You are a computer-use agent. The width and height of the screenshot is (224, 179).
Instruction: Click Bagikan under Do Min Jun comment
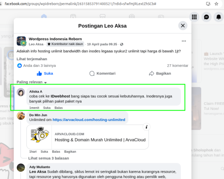click(x=70, y=152)
